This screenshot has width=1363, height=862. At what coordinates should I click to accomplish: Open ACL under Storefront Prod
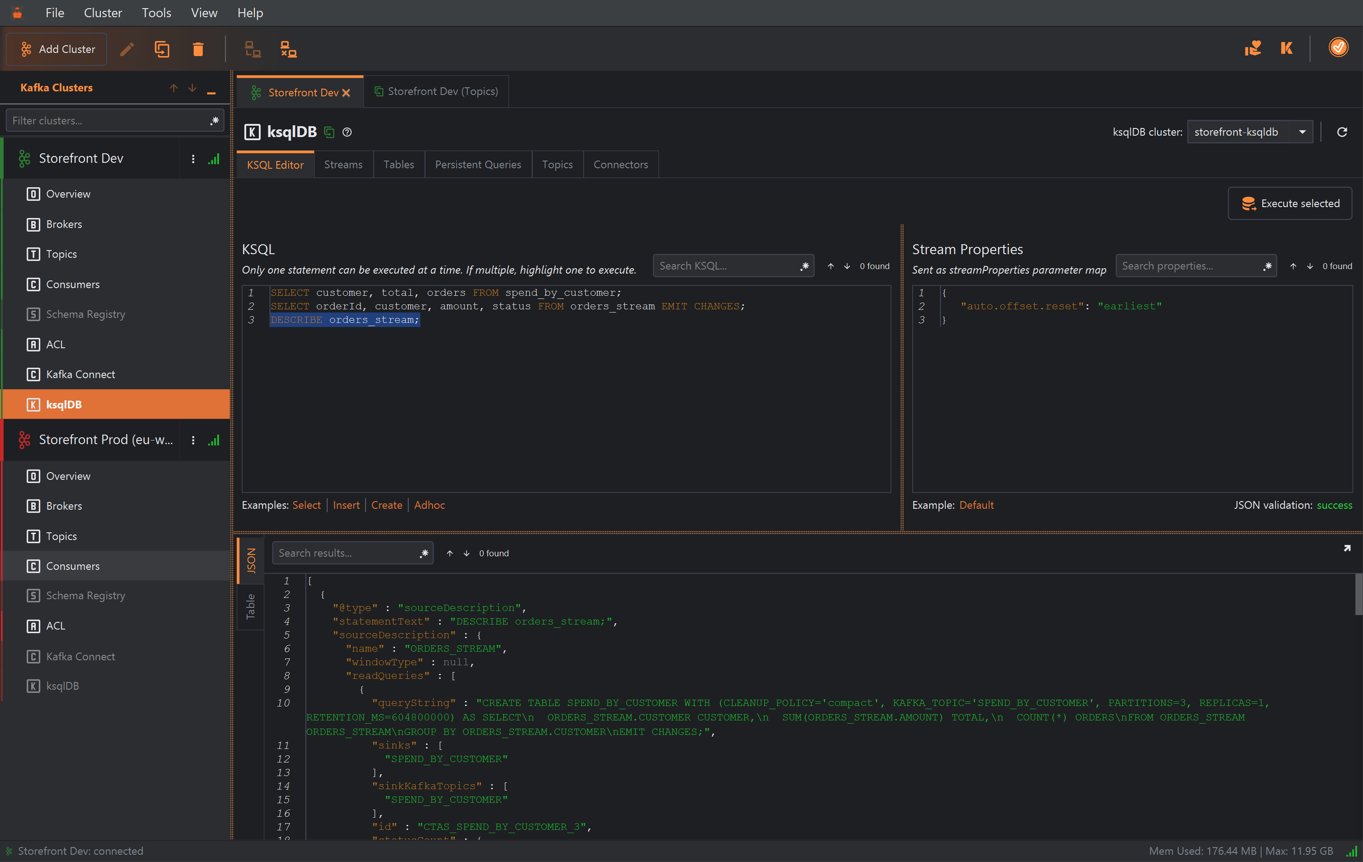115,626
